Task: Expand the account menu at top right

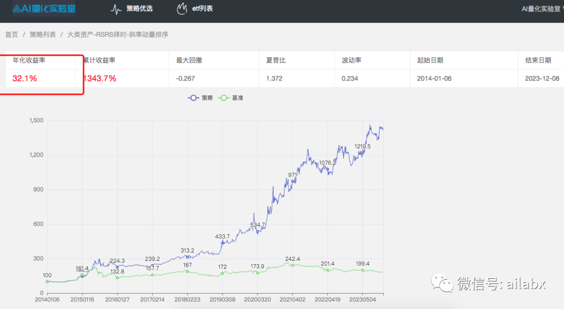Action: 540,9
